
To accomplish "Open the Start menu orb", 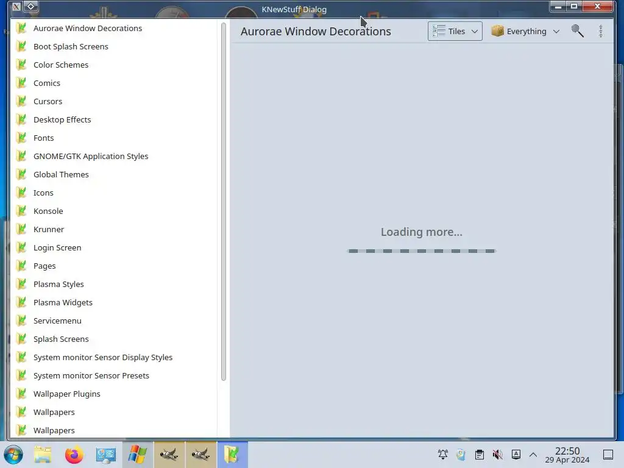I will tap(13, 455).
